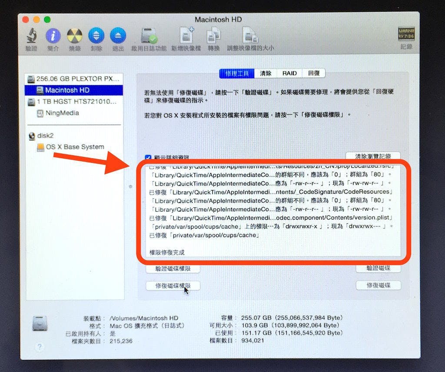Image resolution: width=445 pixels, height=372 pixels.
Task: Click the disk drive icon beside mount point info
Action: (x=40, y=323)
